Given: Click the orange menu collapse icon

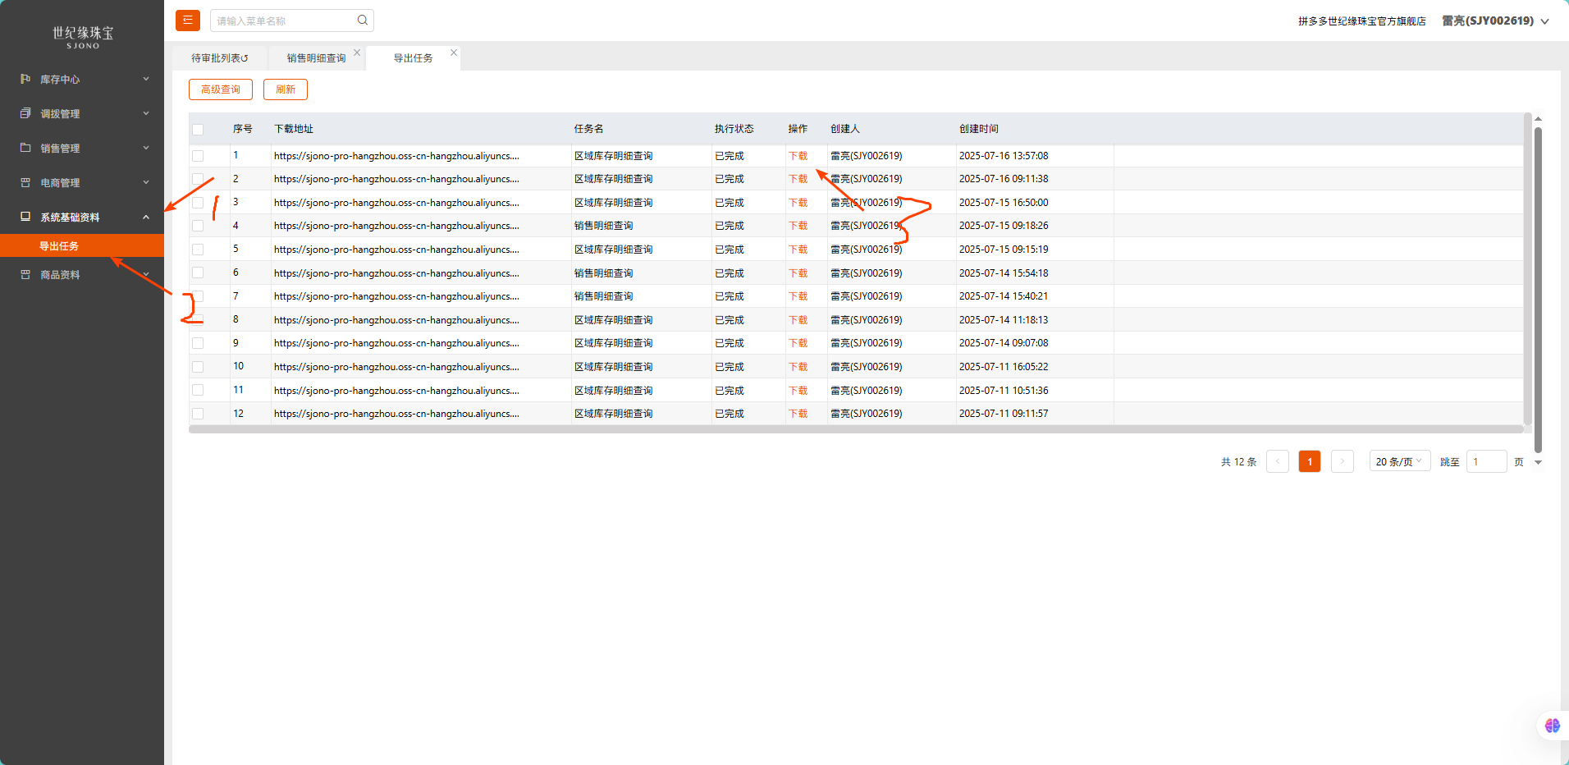Looking at the screenshot, I should (x=188, y=21).
